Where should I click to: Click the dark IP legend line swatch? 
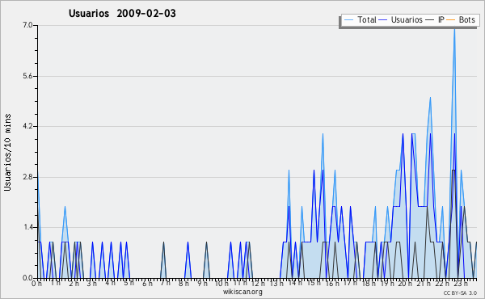430,20
